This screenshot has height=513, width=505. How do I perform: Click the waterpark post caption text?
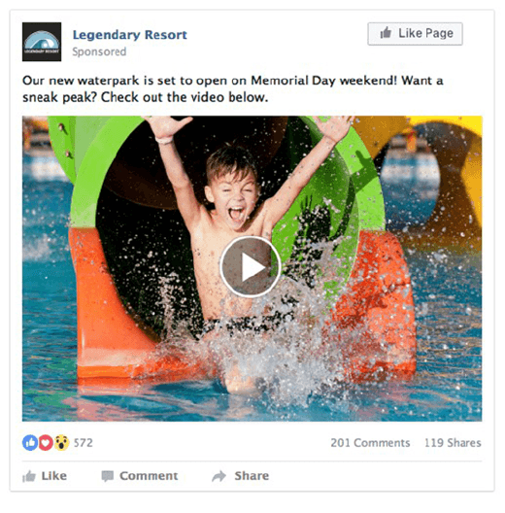click(232, 88)
